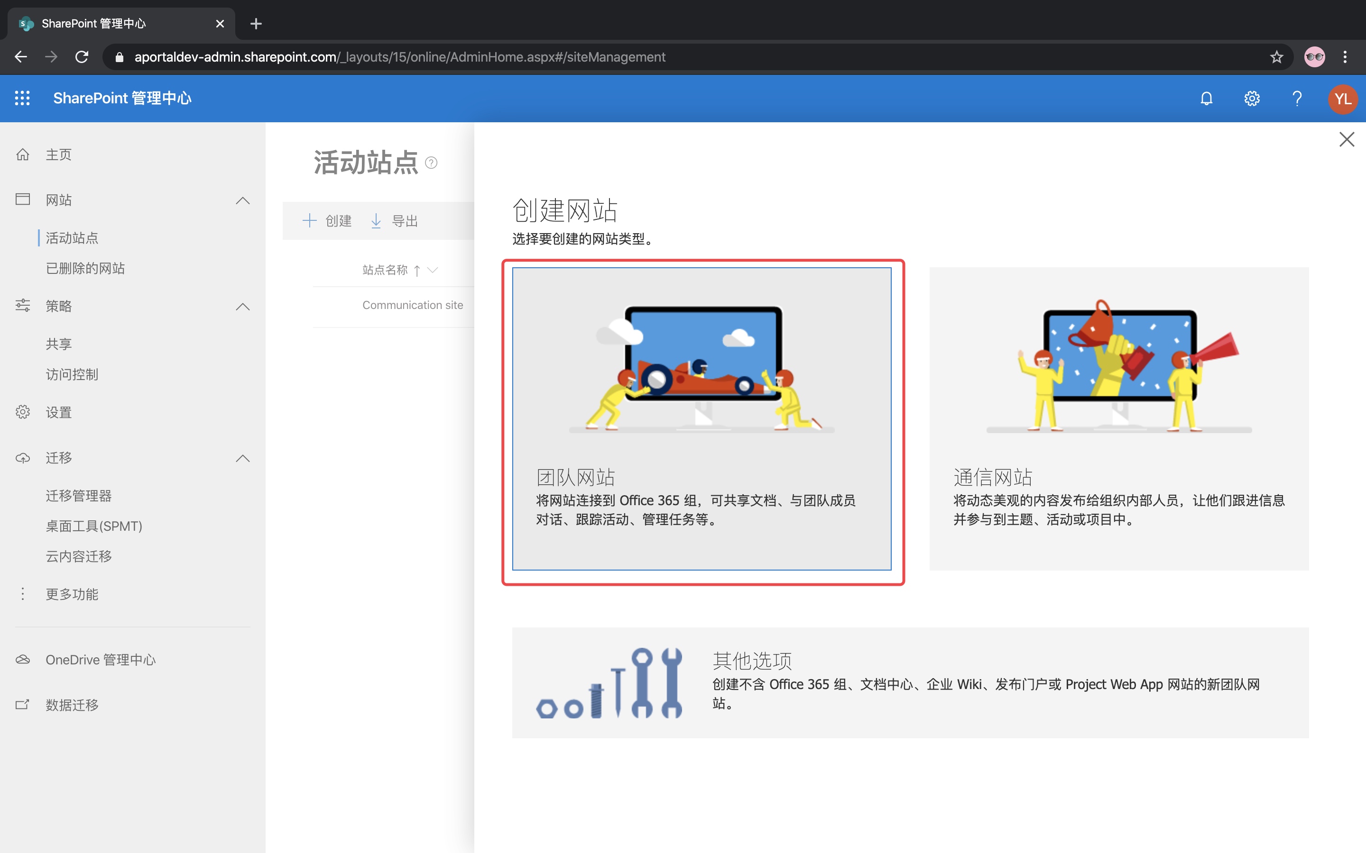Click the 迁移 sidebar label
The image size is (1366, 853).
(59, 457)
